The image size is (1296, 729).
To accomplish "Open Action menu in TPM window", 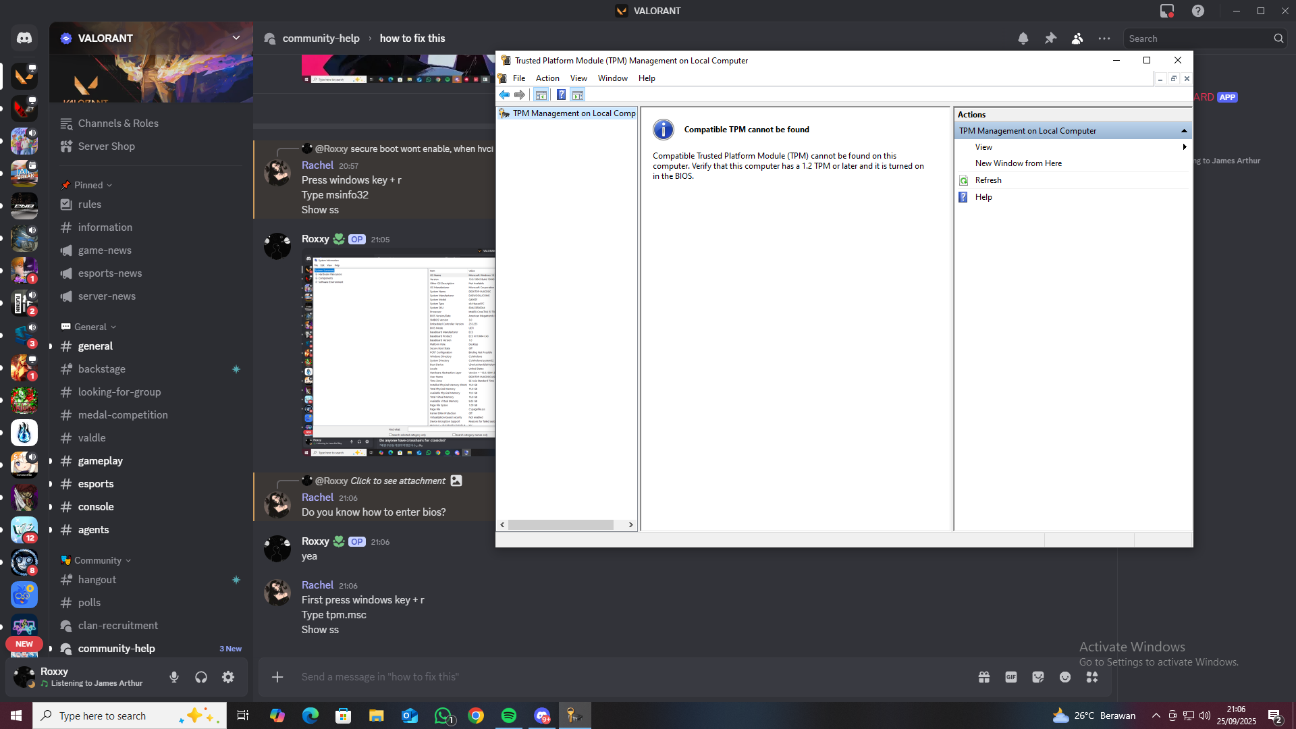I will (x=547, y=78).
